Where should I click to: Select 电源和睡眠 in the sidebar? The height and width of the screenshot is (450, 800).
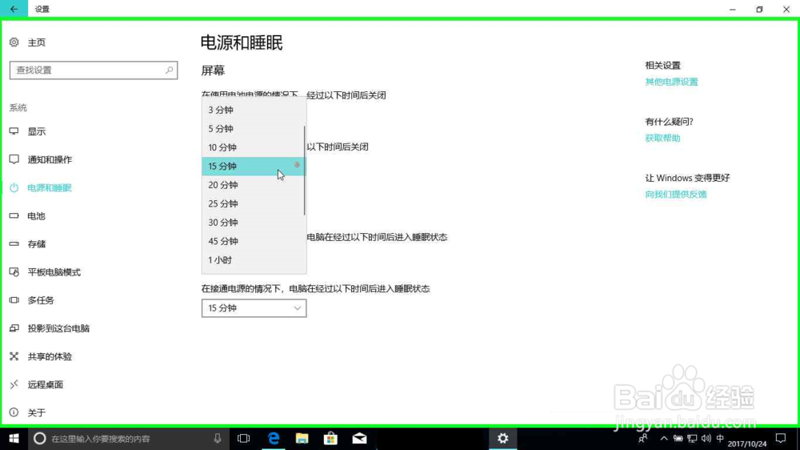50,188
